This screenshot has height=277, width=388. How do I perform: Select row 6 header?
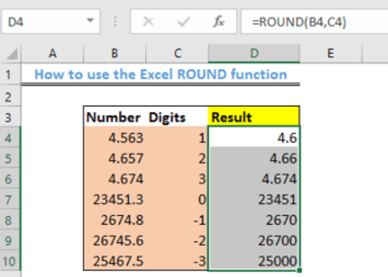[11, 178]
